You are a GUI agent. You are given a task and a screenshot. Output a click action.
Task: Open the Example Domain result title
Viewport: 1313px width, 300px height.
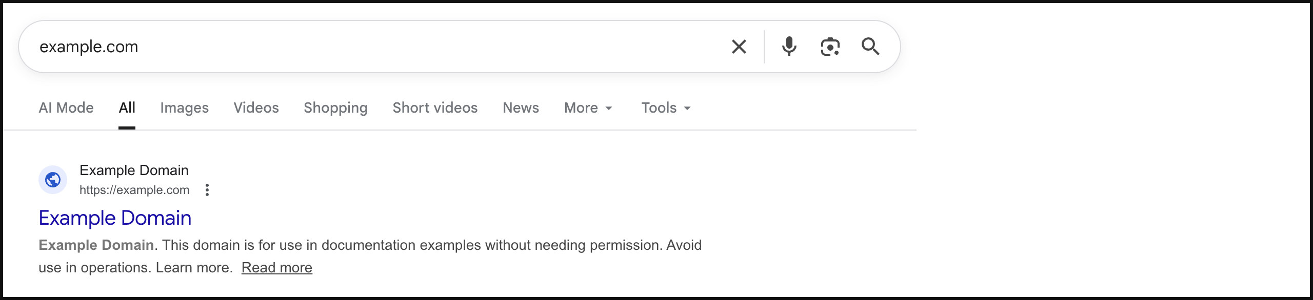(115, 218)
